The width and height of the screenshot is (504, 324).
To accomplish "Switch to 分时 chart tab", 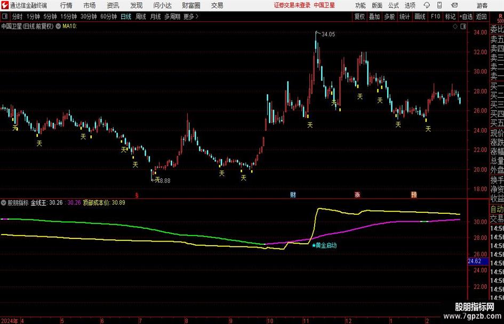I will [x=18, y=16].
